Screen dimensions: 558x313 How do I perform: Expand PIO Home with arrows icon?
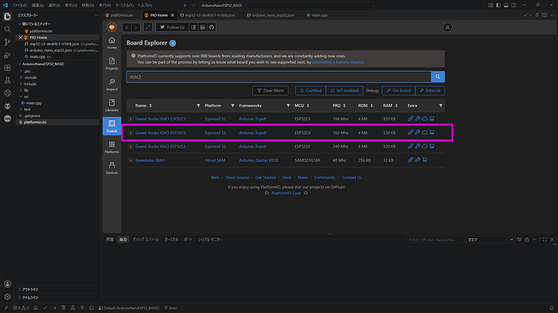[148, 27]
